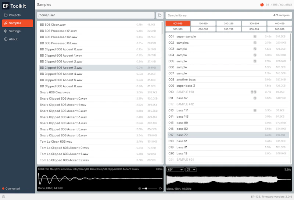This screenshot has height=200, width=294.
Task: Click the play icon in file preview
Action: click(161, 188)
